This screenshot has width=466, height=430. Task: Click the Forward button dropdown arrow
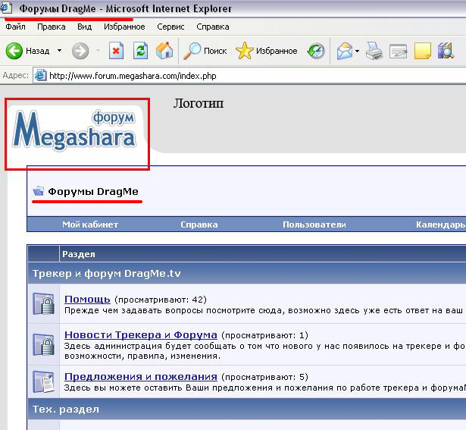click(x=98, y=51)
